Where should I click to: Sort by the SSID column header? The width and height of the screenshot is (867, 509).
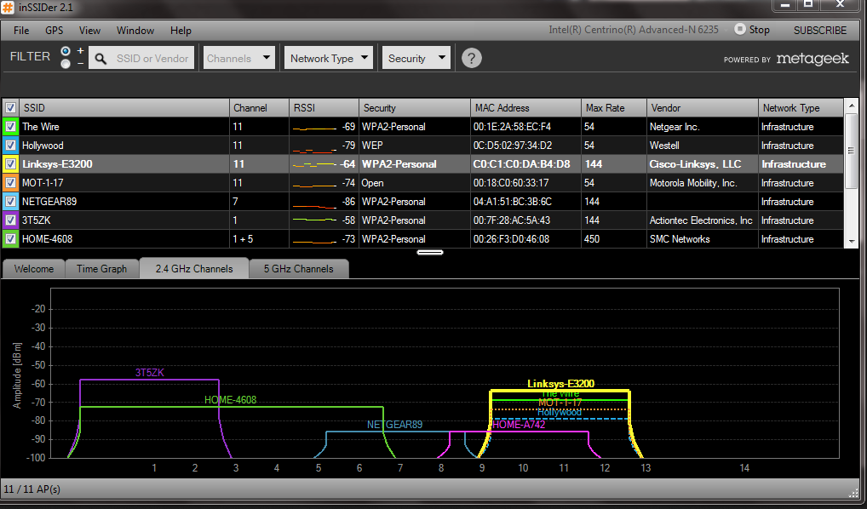[x=124, y=108]
